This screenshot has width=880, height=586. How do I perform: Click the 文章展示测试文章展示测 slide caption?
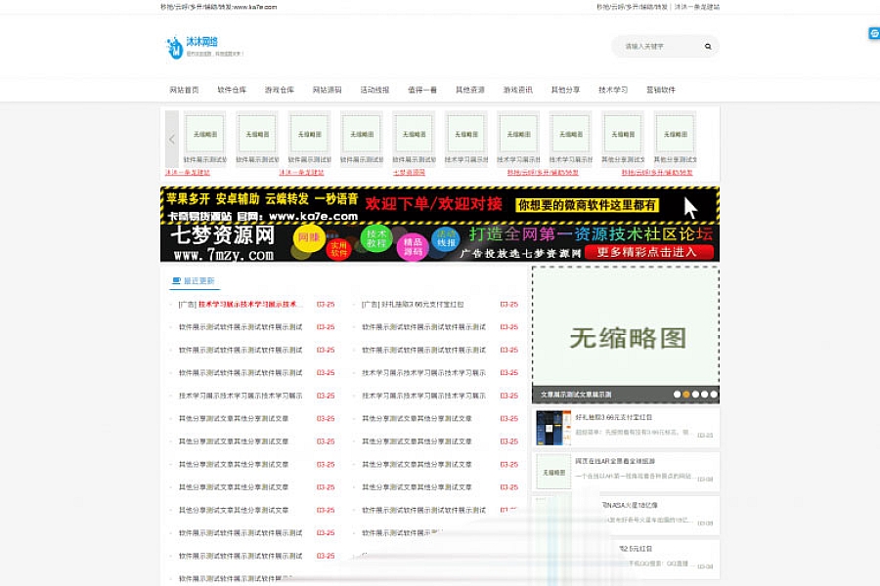576,395
